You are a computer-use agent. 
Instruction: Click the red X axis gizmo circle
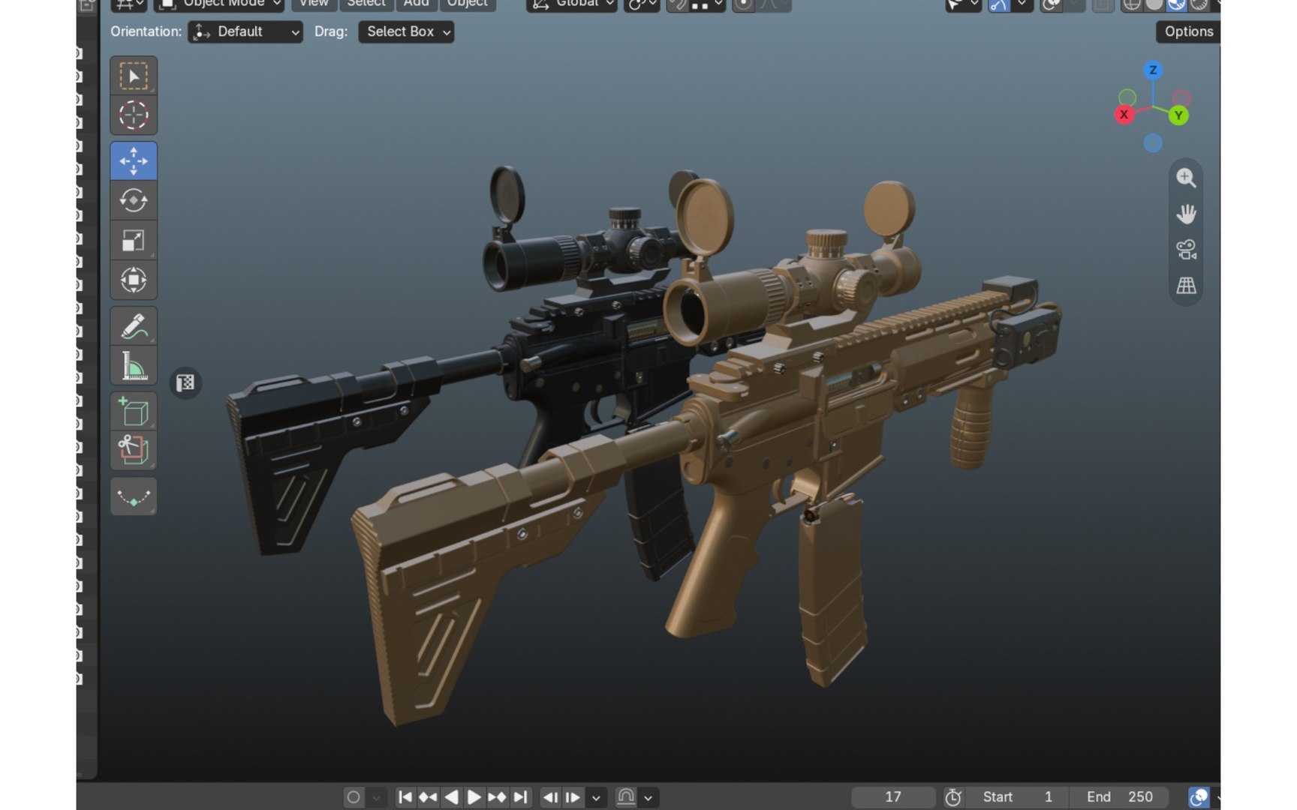tap(1124, 115)
